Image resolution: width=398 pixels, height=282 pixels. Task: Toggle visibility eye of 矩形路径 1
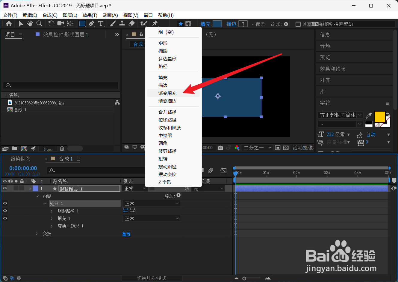[5, 211]
